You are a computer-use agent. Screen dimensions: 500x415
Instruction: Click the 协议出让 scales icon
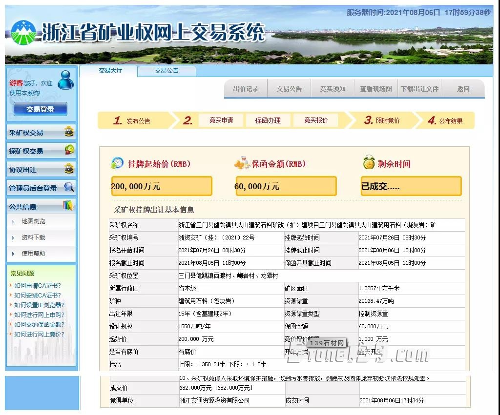68,169
